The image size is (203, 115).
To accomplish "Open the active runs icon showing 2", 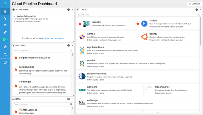I will click(5, 40).
